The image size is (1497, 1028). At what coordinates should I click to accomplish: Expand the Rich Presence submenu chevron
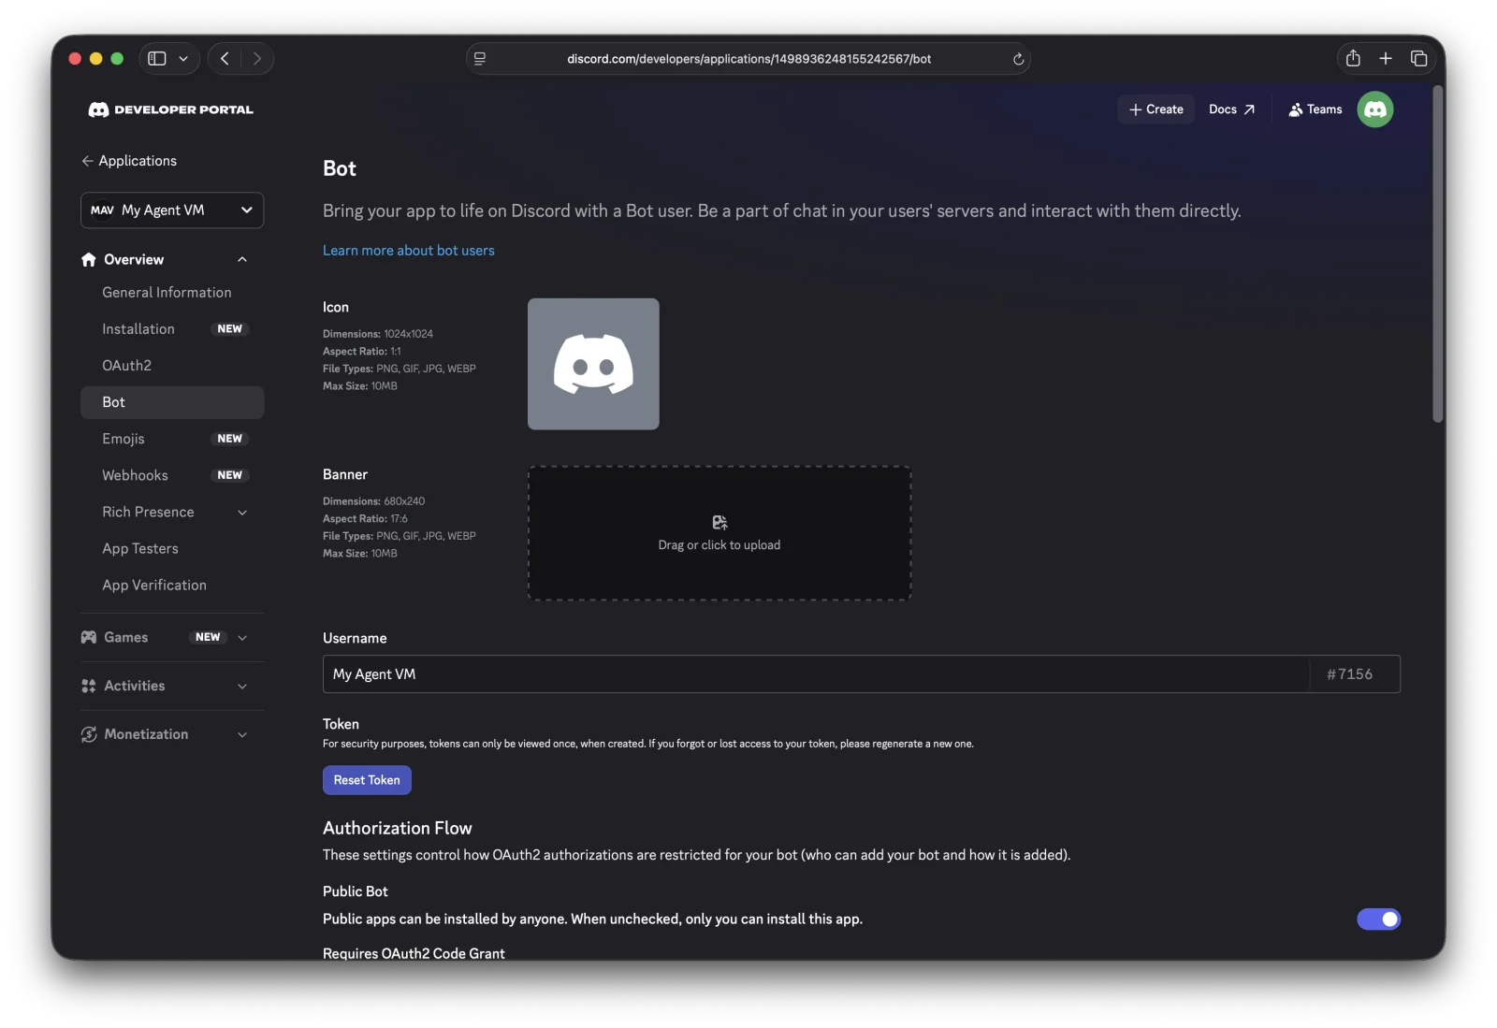click(x=242, y=513)
